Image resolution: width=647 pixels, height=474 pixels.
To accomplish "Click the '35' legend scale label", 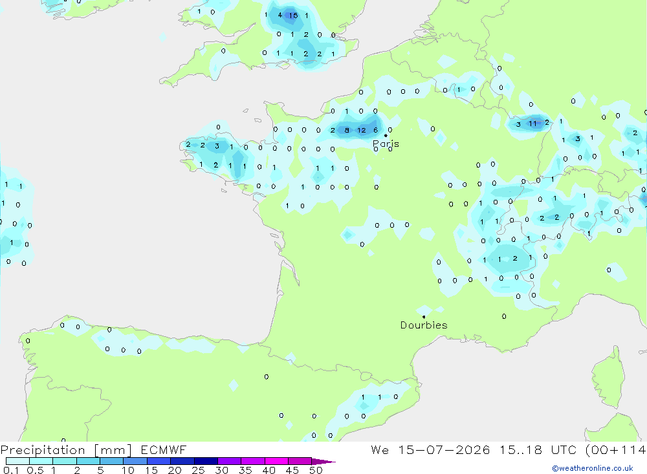I will [245, 470].
